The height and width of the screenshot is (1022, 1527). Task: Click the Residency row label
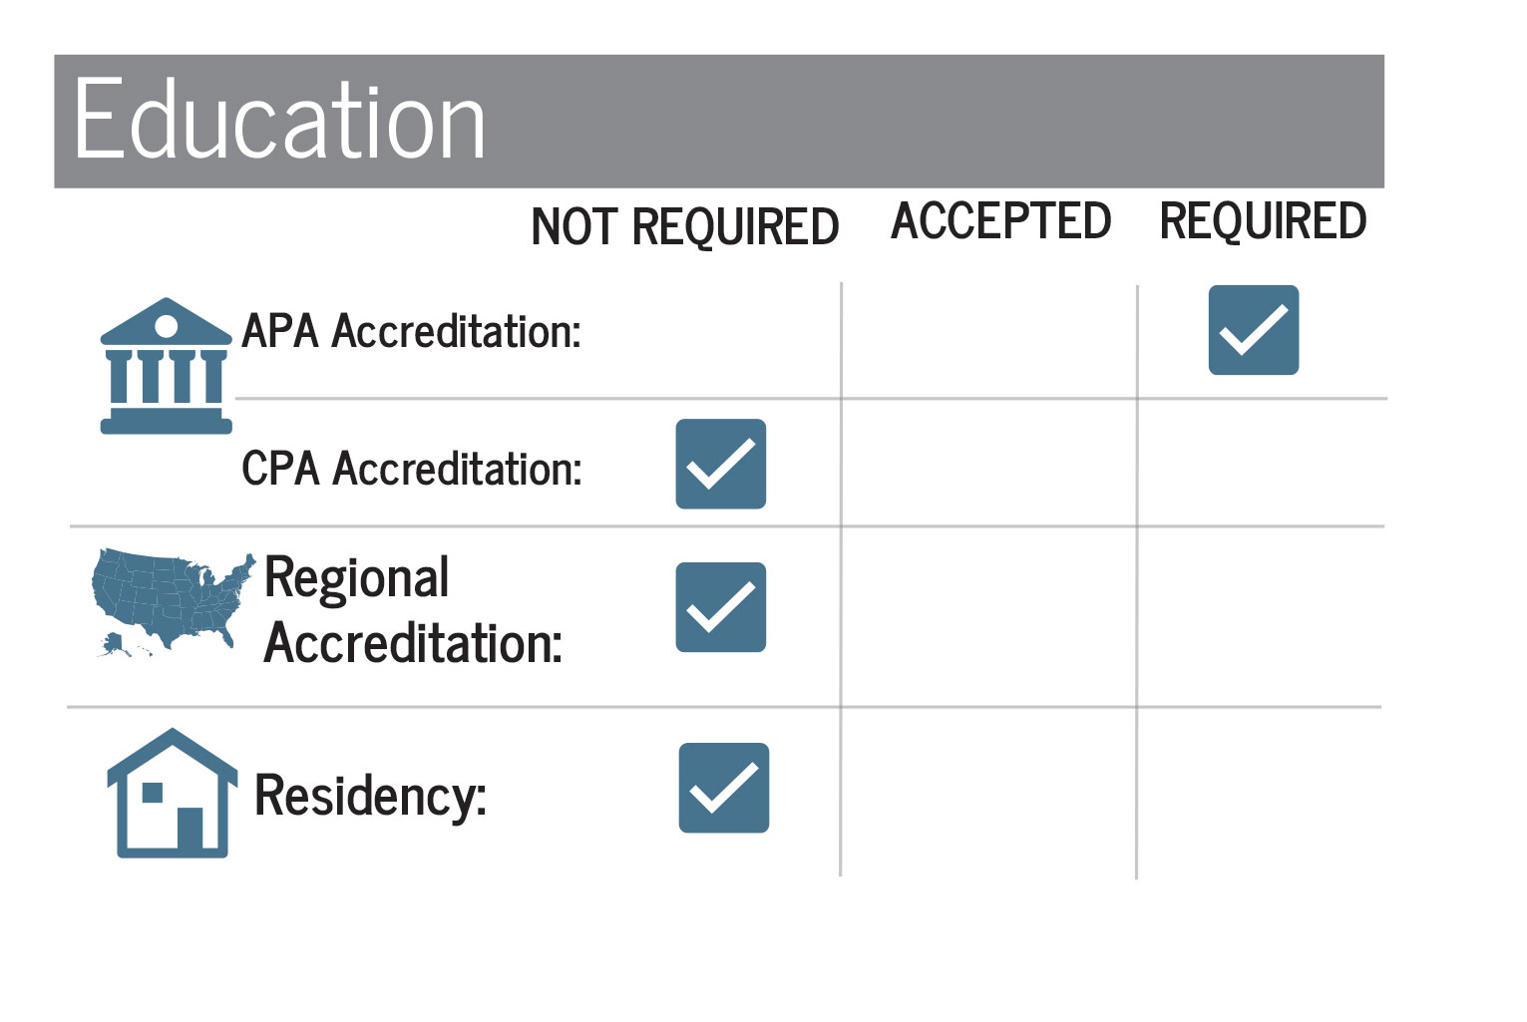tap(370, 796)
